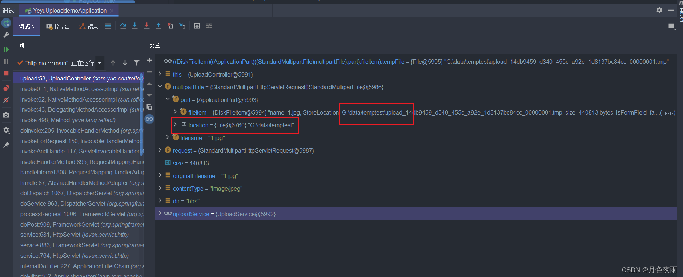Click Evaluate Expression calculator icon

tap(197, 26)
